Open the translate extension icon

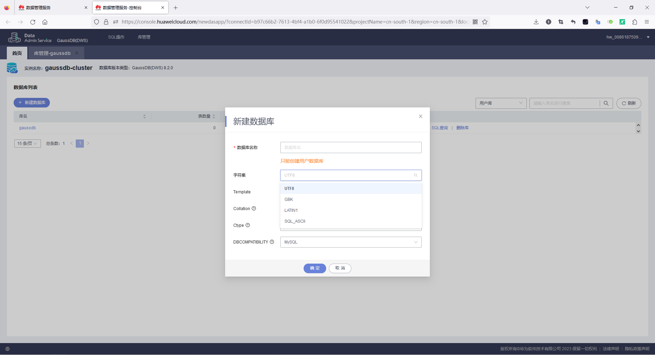coord(598,21)
